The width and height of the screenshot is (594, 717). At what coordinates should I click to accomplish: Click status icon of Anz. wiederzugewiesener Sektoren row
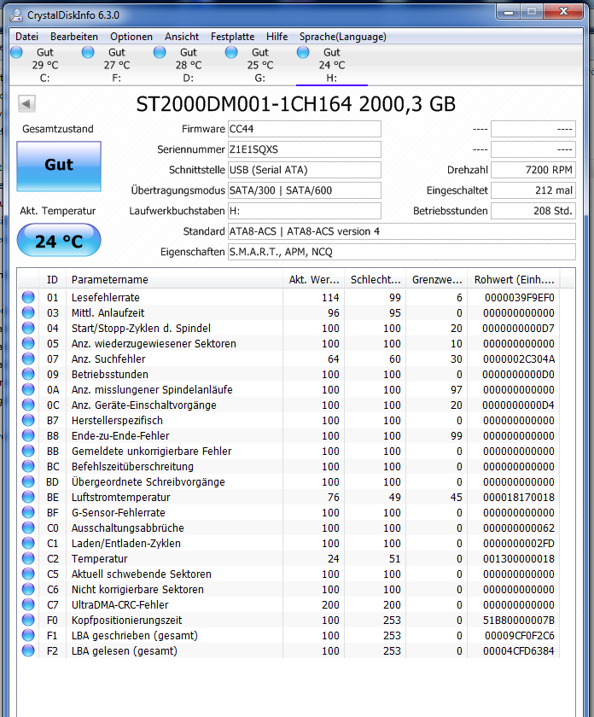[x=28, y=343]
